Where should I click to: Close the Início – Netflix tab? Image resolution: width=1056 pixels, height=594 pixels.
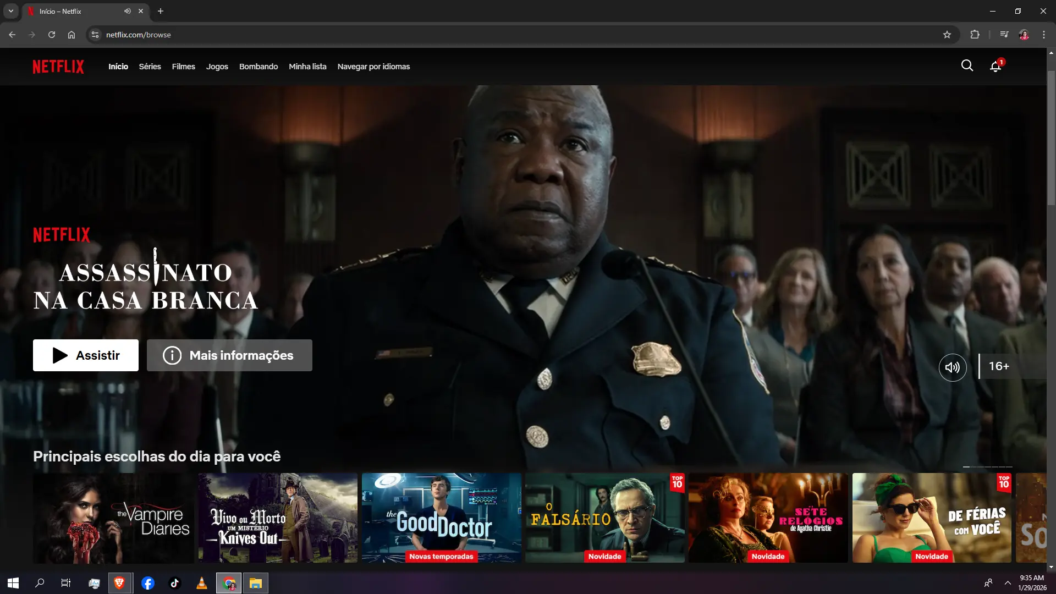141,11
